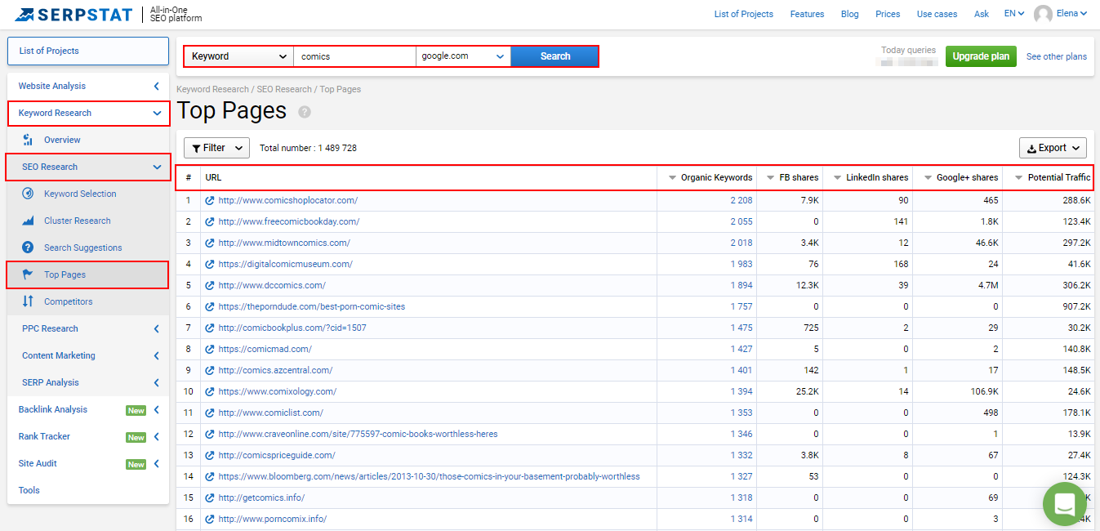Click the green Upgrade plan button

click(981, 56)
